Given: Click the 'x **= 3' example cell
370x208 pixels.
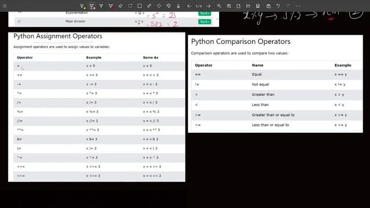Looking at the screenshot, I should tap(92, 130).
